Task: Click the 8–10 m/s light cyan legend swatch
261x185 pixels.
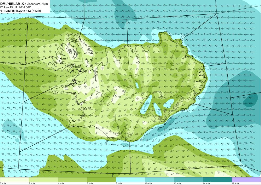Action: coord(130,180)
